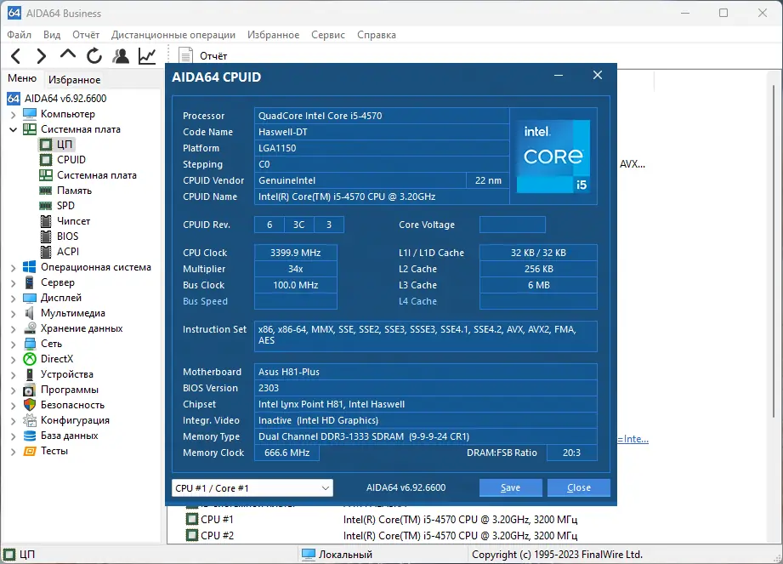
Task: Click the Мультимедиа speaker icon
Action: click(30, 313)
